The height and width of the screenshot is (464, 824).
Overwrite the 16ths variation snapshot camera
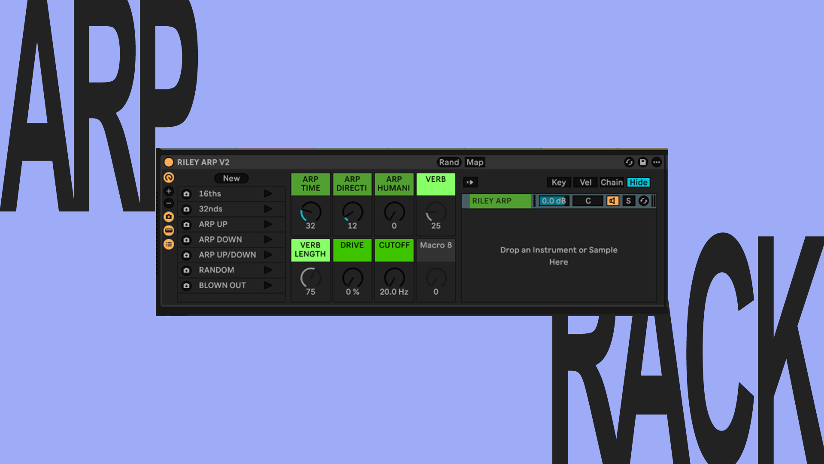[x=186, y=194]
